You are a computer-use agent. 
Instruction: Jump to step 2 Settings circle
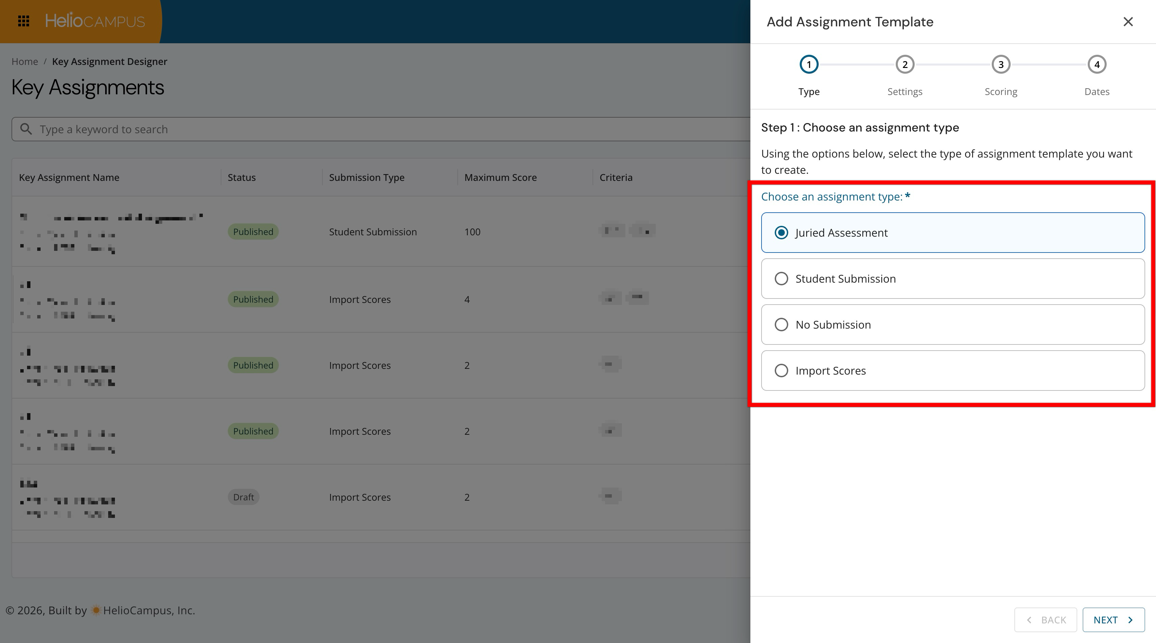coord(905,65)
